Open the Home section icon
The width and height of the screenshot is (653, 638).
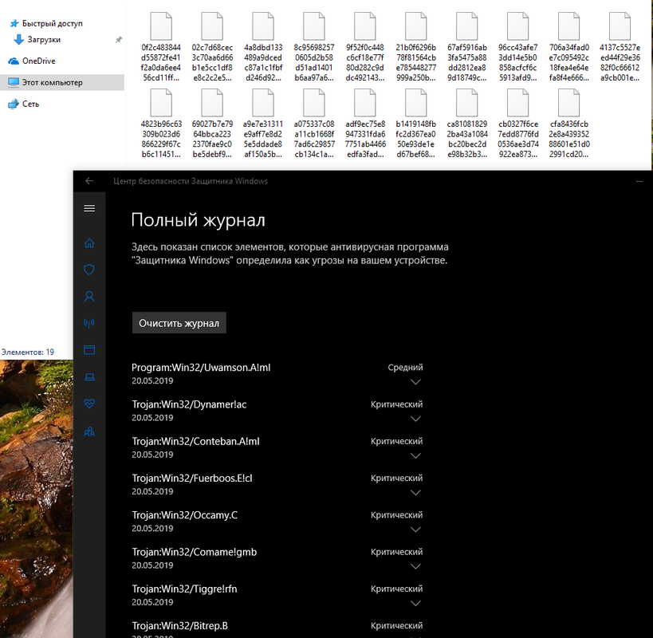(x=89, y=242)
